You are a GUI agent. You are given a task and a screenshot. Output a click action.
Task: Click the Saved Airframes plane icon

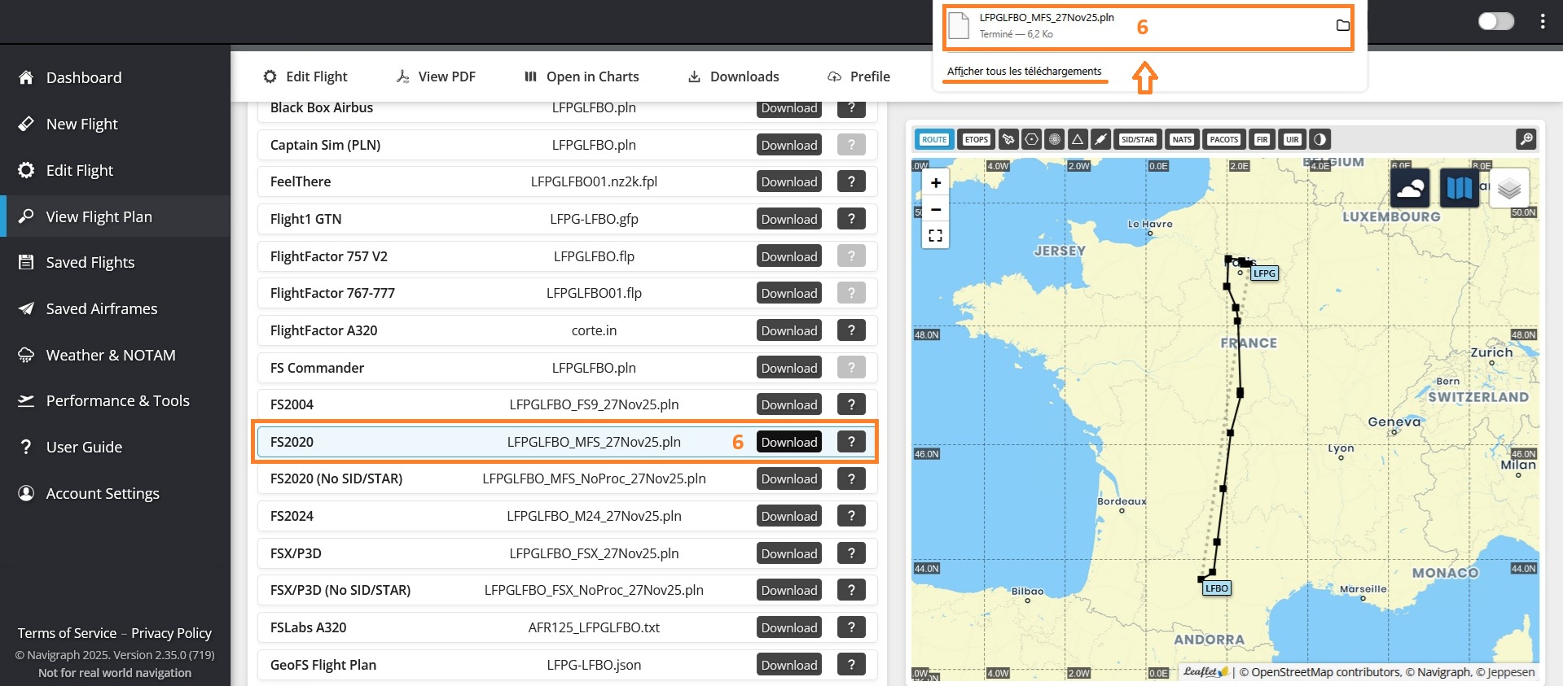[26, 308]
